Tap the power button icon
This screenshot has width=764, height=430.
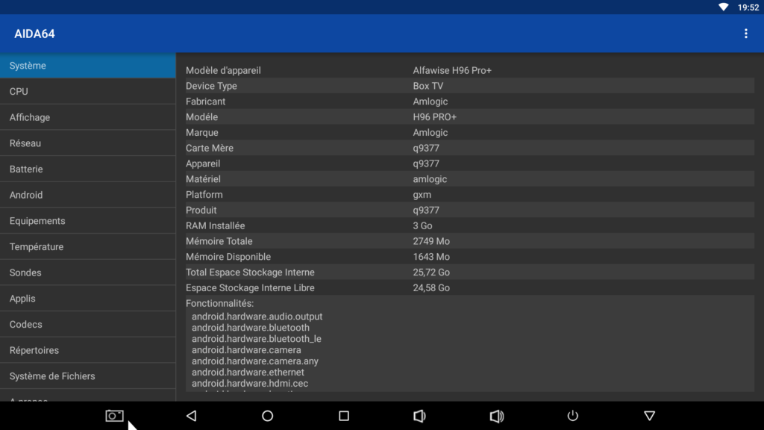coord(572,415)
